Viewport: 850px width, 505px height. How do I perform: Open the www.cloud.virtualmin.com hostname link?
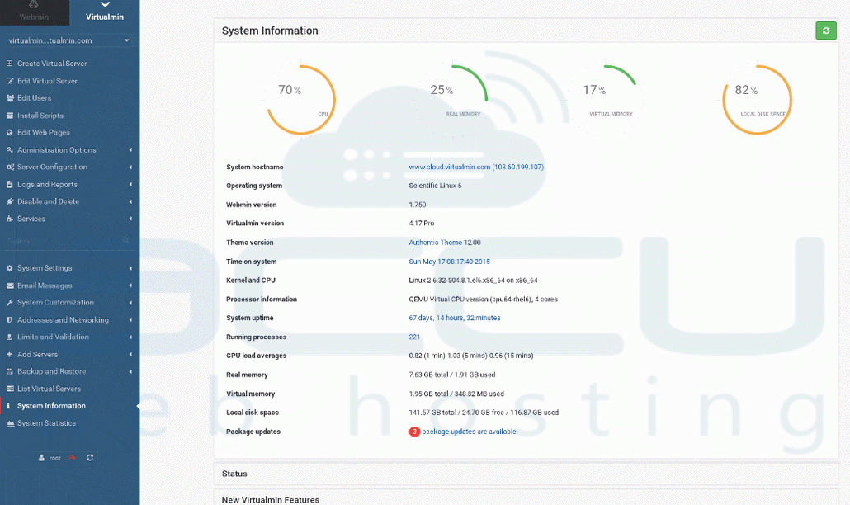476,167
